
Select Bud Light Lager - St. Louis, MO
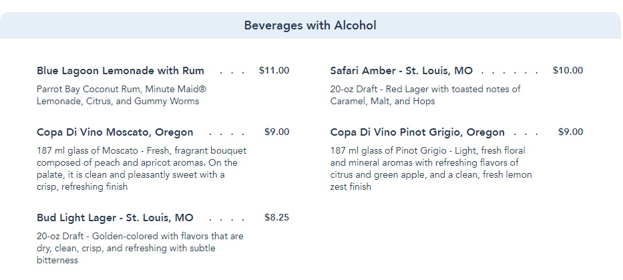pyautogui.click(x=115, y=218)
